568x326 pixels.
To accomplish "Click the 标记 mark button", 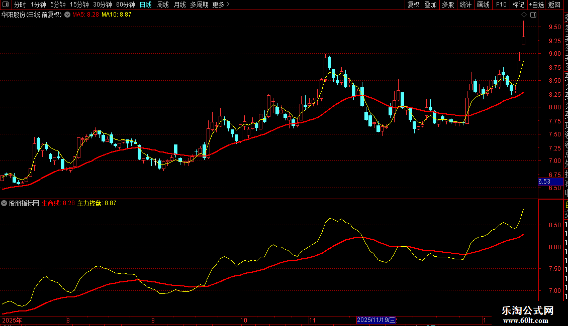I will tap(518, 5).
